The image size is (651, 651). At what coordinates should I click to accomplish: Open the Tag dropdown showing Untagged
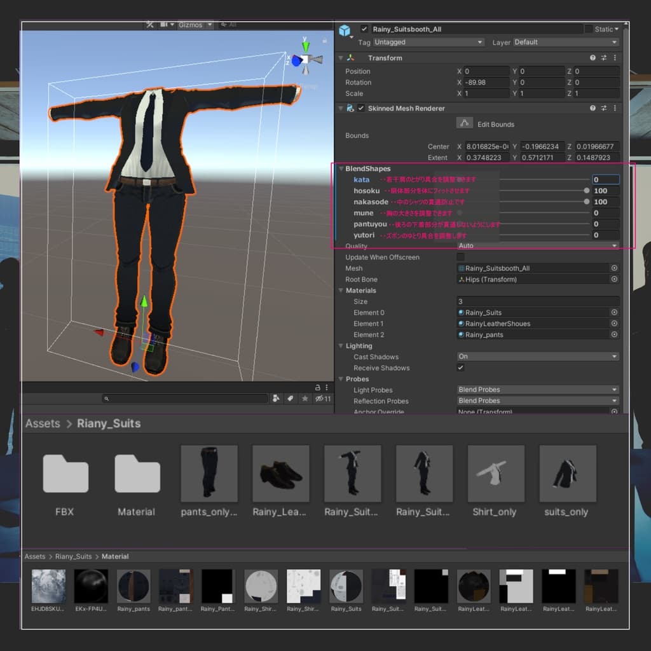tap(428, 43)
